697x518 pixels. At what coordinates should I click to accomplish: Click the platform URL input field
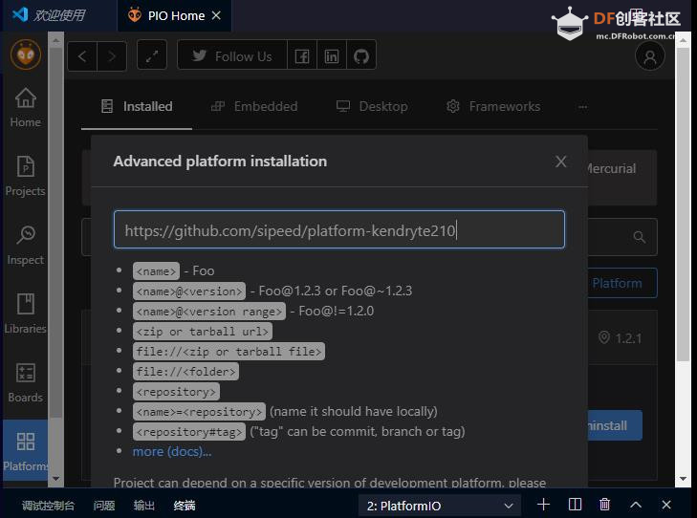pyautogui.click(x=339, y=229)
